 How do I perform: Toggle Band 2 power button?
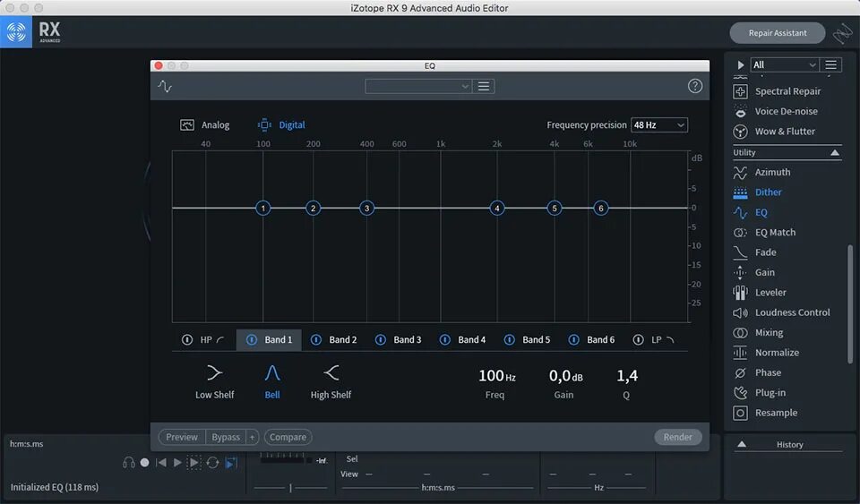316,339
